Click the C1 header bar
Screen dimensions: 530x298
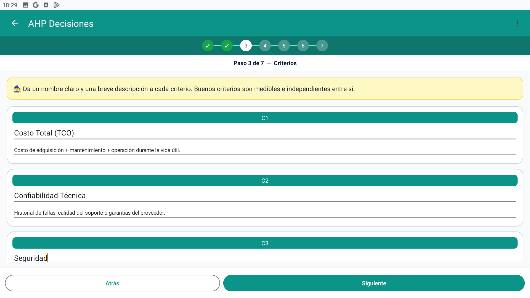tap(265, 118)
